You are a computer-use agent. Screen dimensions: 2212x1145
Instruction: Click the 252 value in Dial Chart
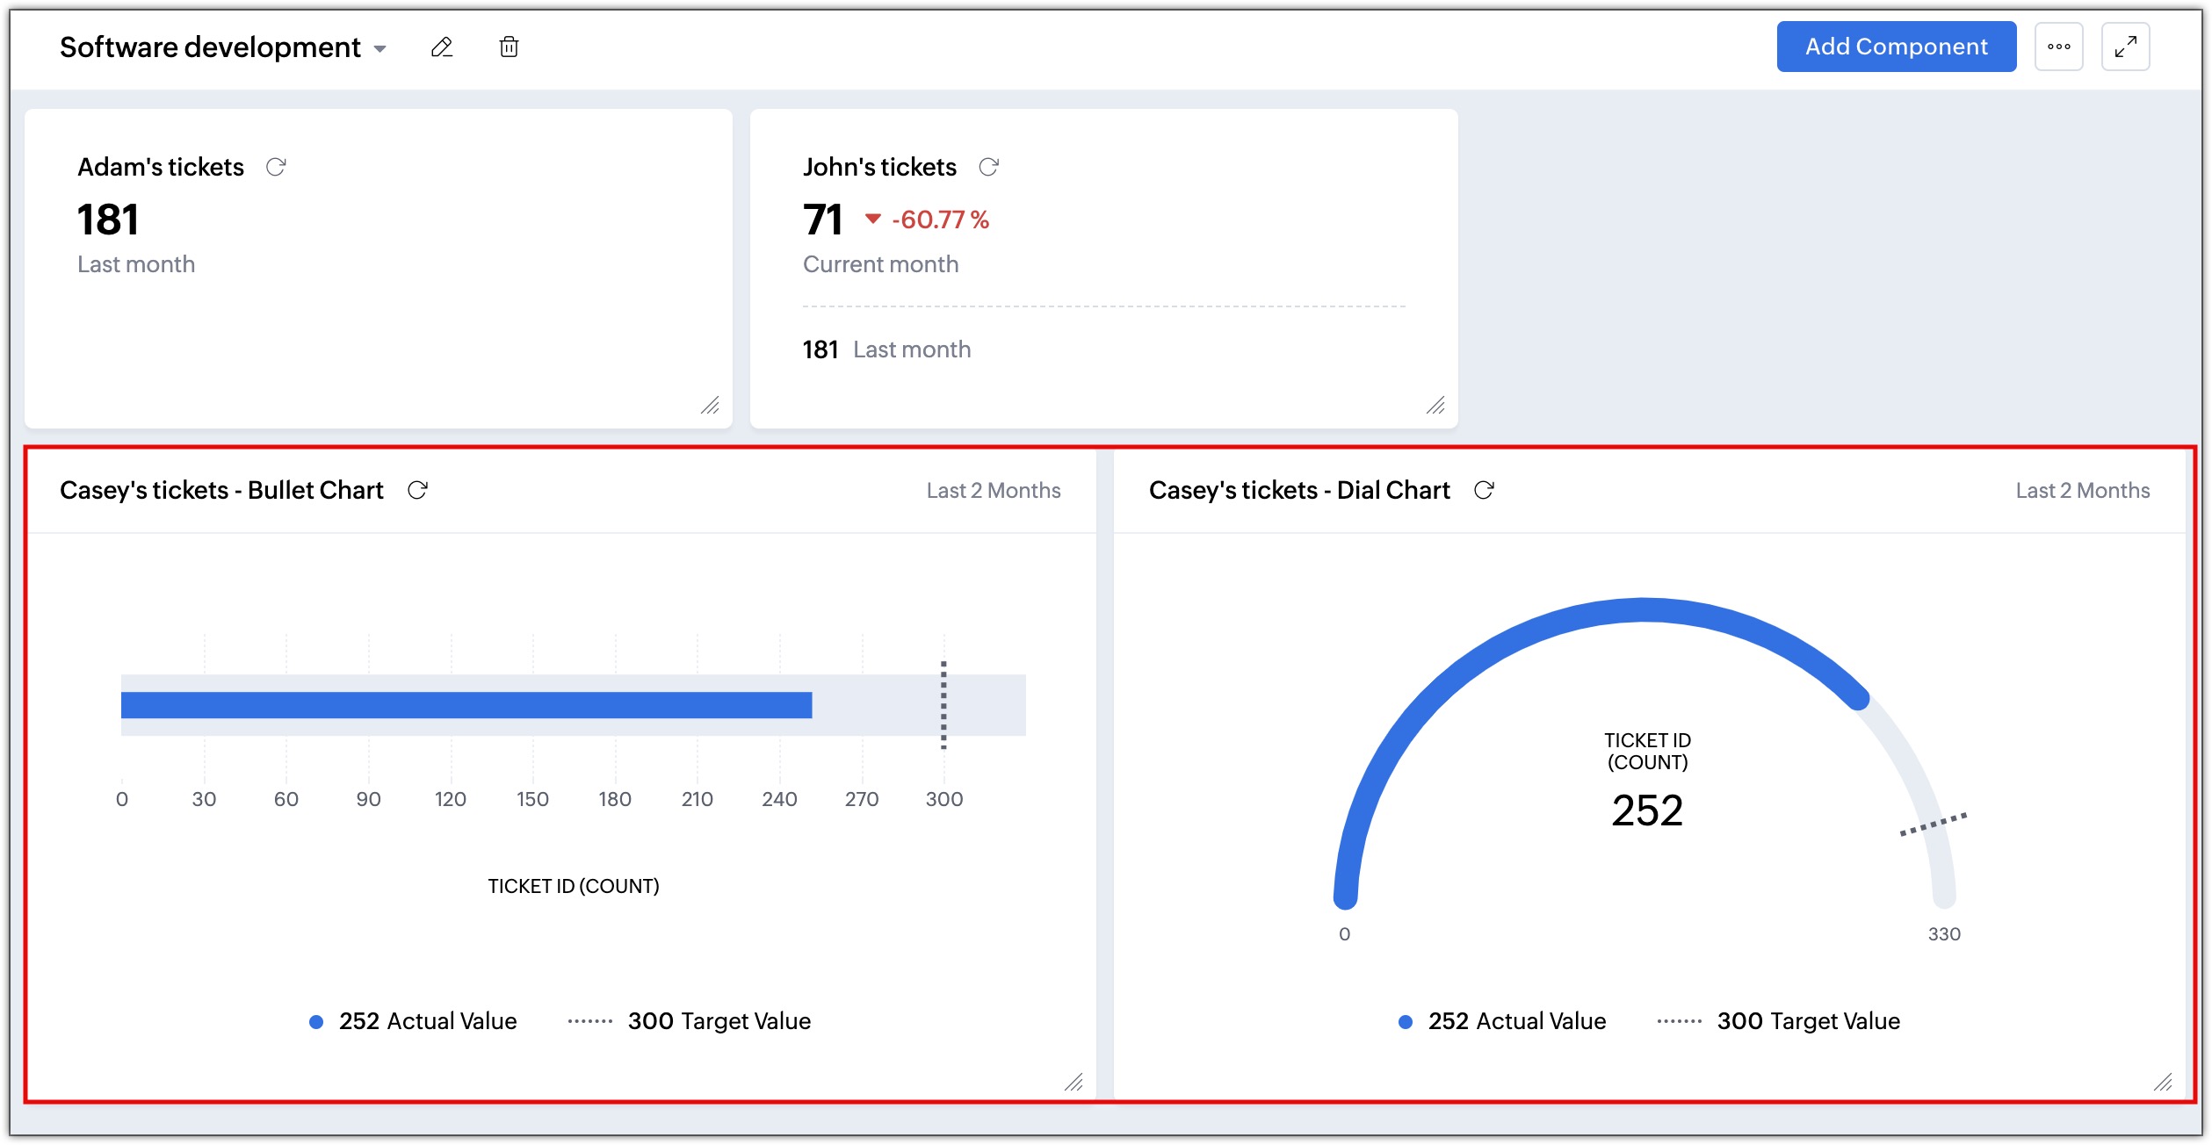(x=1646, y=810)
